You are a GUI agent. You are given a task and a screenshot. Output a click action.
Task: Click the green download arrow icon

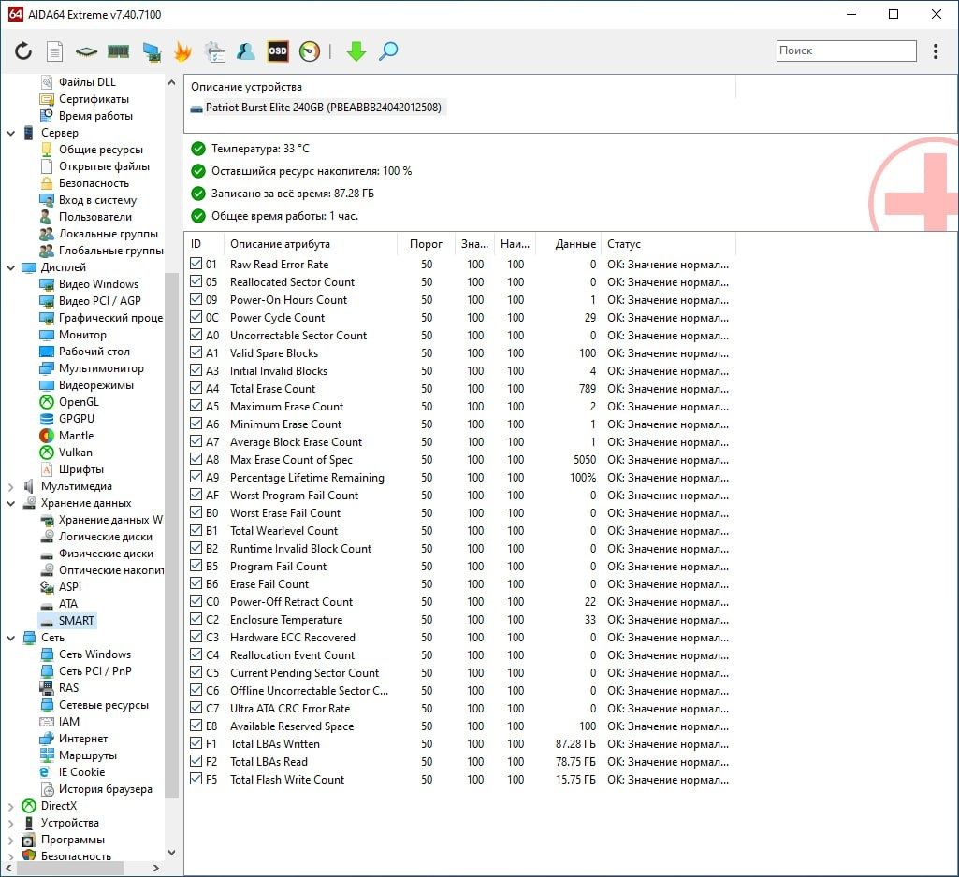356,51
